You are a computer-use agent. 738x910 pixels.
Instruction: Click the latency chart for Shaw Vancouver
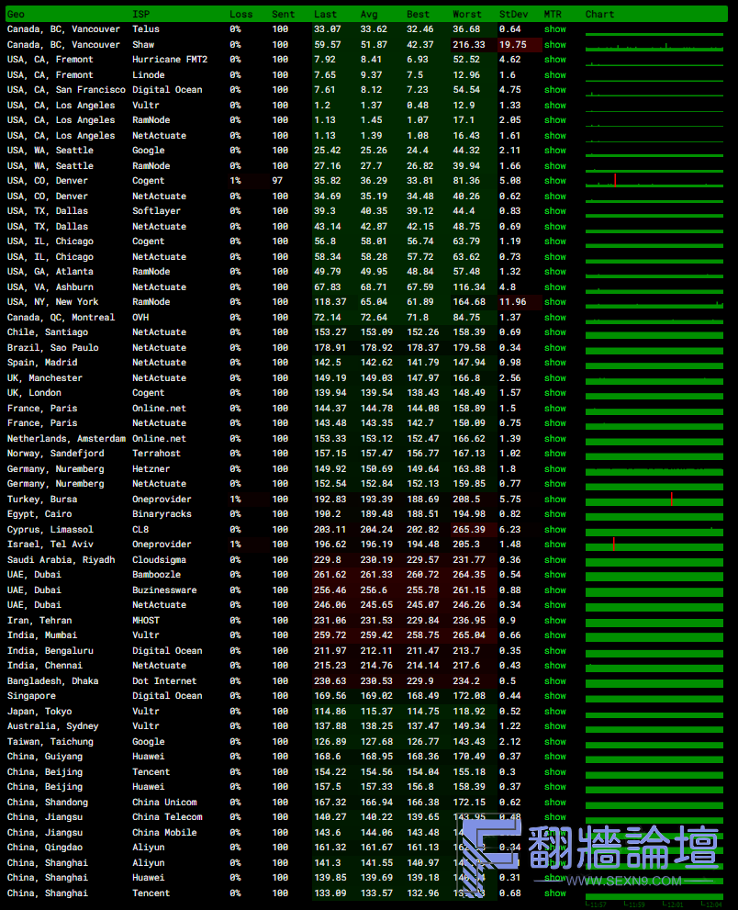(654, 45)
